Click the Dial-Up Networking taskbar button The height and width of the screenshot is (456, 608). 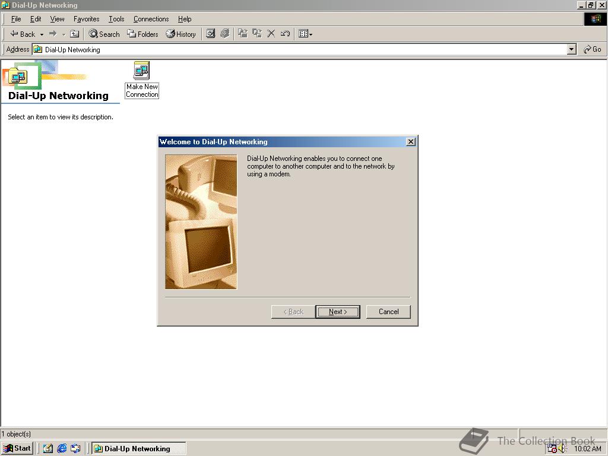coord(139,449)
